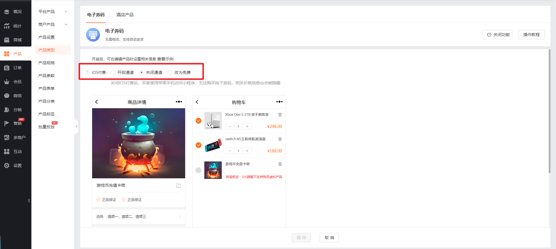
Task: Open 产品类型 in the submenu
Action: [53, 50]
